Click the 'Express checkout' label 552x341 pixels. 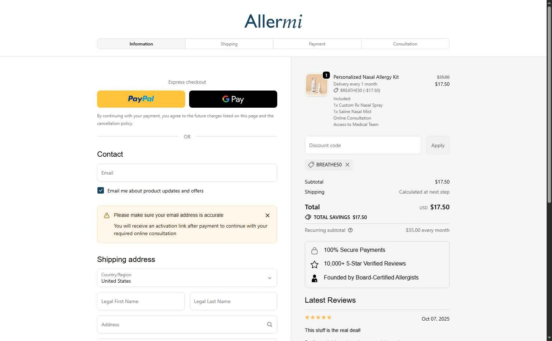coord(187,82)
